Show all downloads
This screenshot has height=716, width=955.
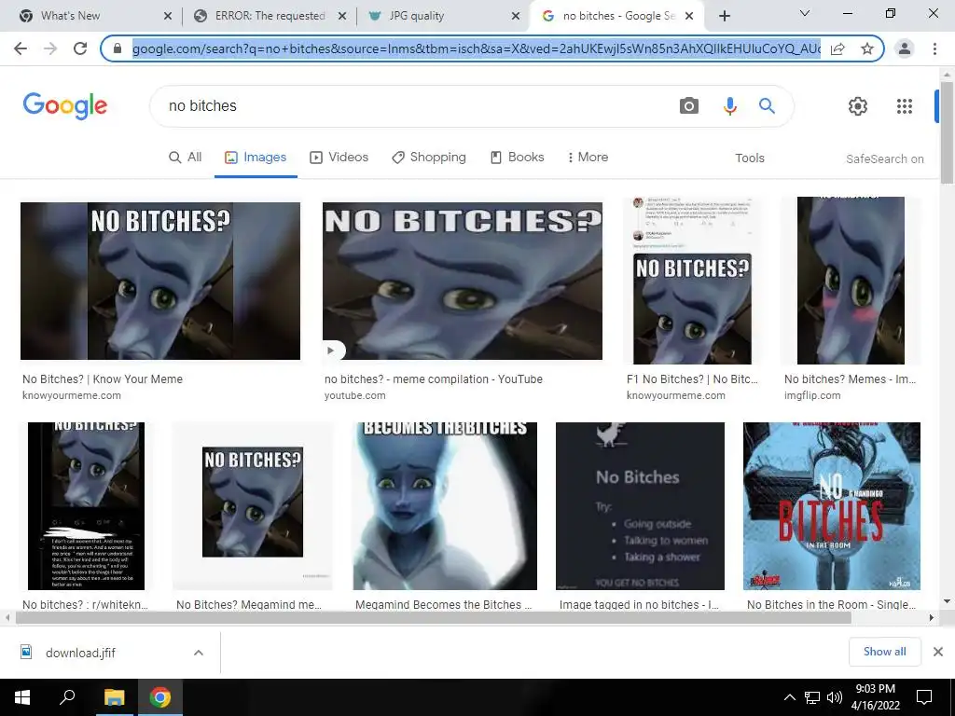tap(885, 652)
